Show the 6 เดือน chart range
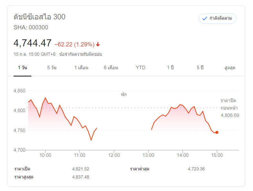This screenshot has height=191, width=253. click(111, 68)
